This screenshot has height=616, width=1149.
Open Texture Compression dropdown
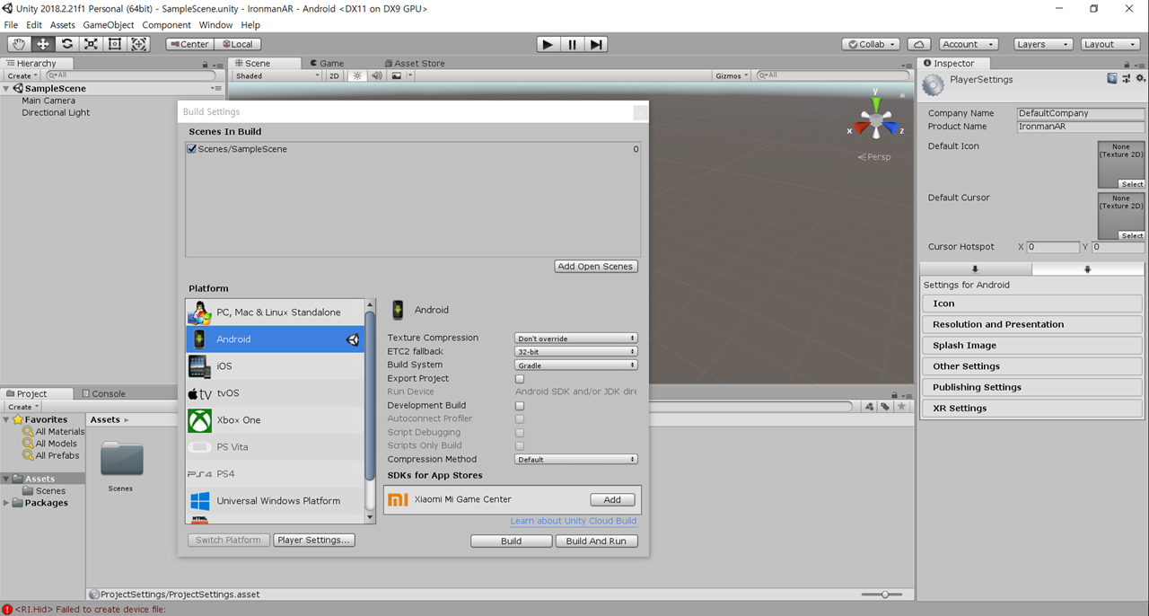575,339
